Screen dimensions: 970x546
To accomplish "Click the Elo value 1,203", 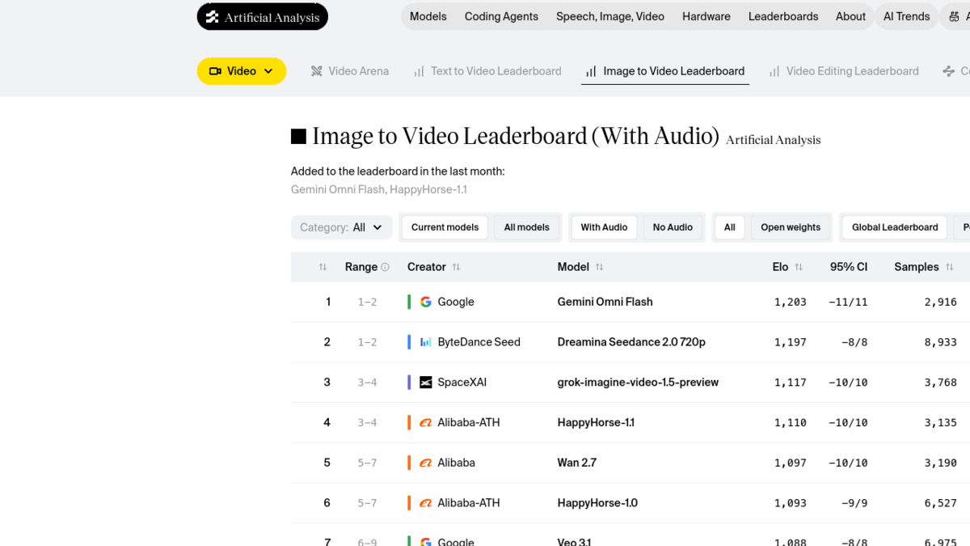I will click(791, 302).
